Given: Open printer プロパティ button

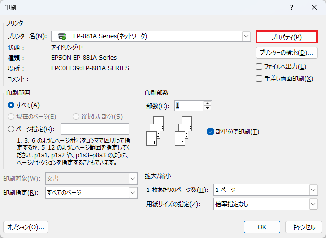Looking at the screenshot, I should [x=286, y=37].
